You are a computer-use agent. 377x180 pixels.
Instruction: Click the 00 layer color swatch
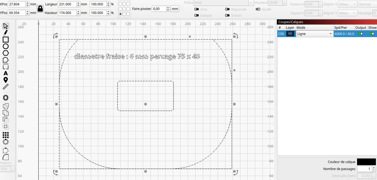(290, 34)
